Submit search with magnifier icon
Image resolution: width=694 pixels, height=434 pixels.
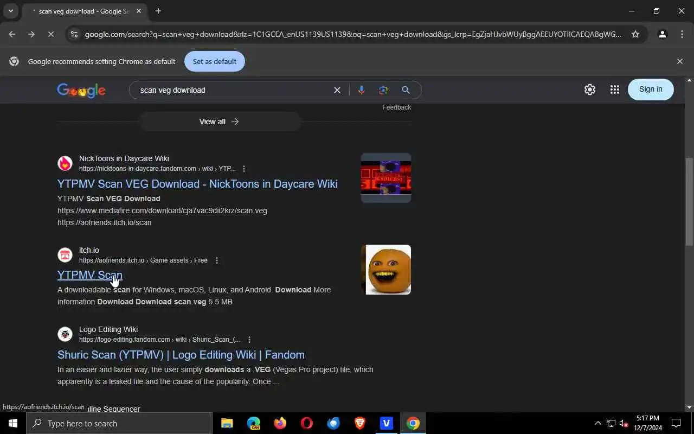[406, 90]
